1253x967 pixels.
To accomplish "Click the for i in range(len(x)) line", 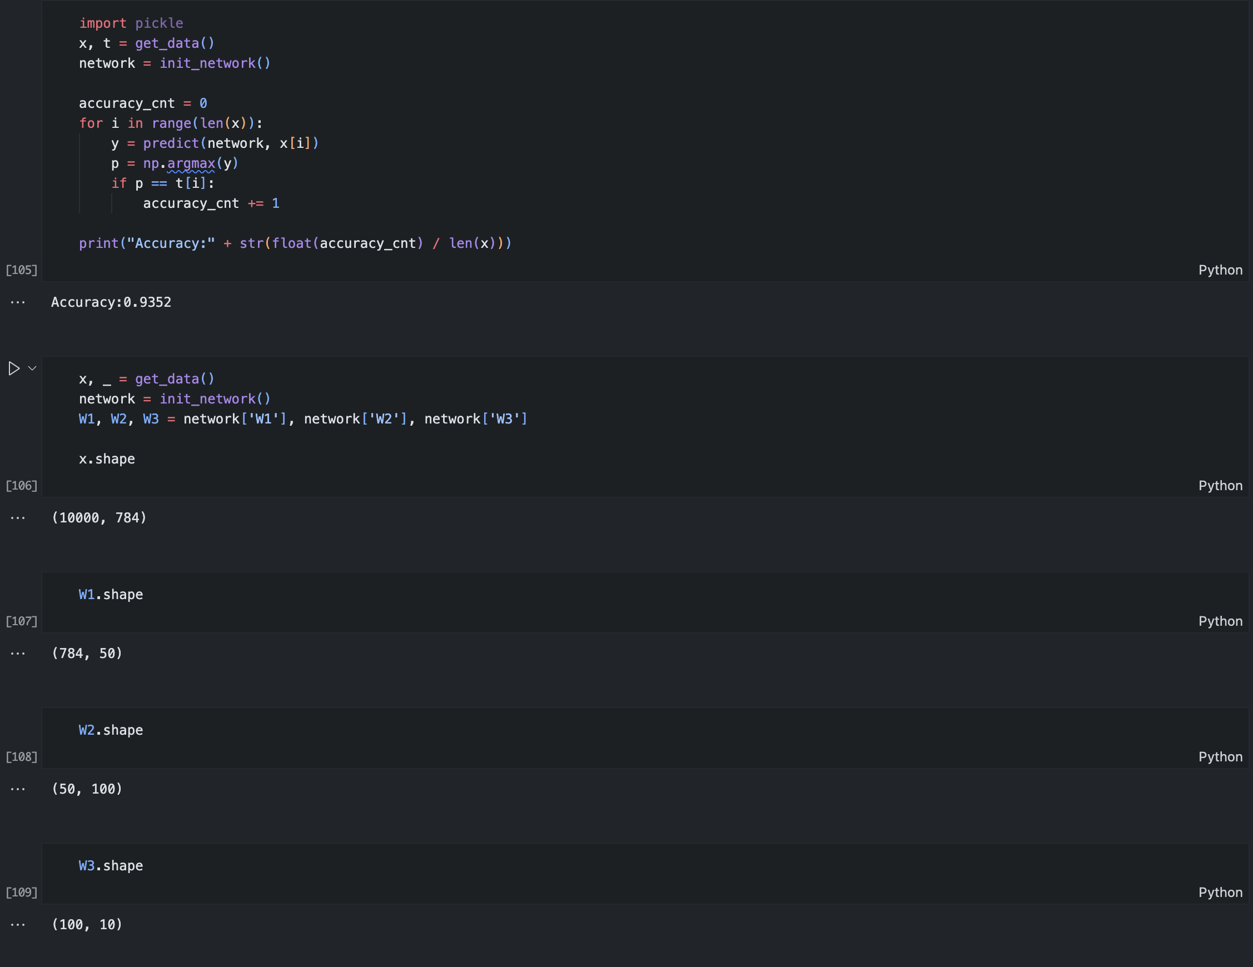I will pyautogui.click(x=171, y=123).
